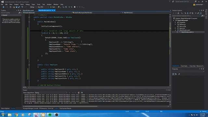Expand the Properties node in Solution Explorer
Image resolution: width=208 pixels, height=117 pixels.
click(x=175, y=22)
